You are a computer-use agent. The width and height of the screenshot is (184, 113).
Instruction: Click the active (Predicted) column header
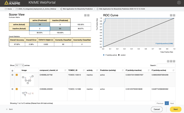(x=40, y=20)
